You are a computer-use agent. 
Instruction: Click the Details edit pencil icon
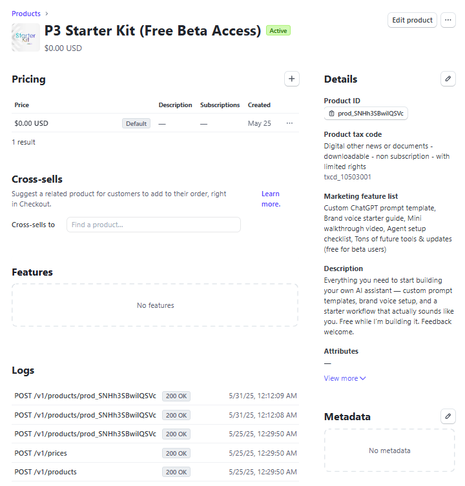click(x=448, y=79)
